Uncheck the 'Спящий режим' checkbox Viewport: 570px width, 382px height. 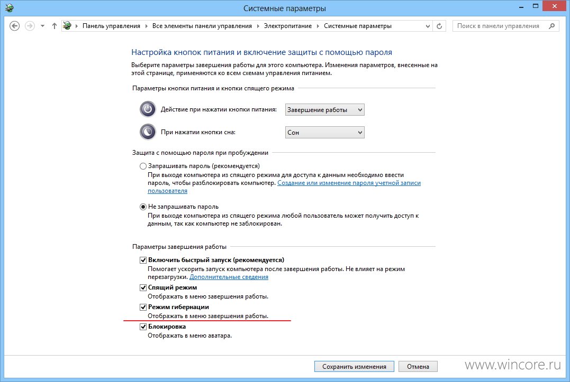click(x=143, y=287)
